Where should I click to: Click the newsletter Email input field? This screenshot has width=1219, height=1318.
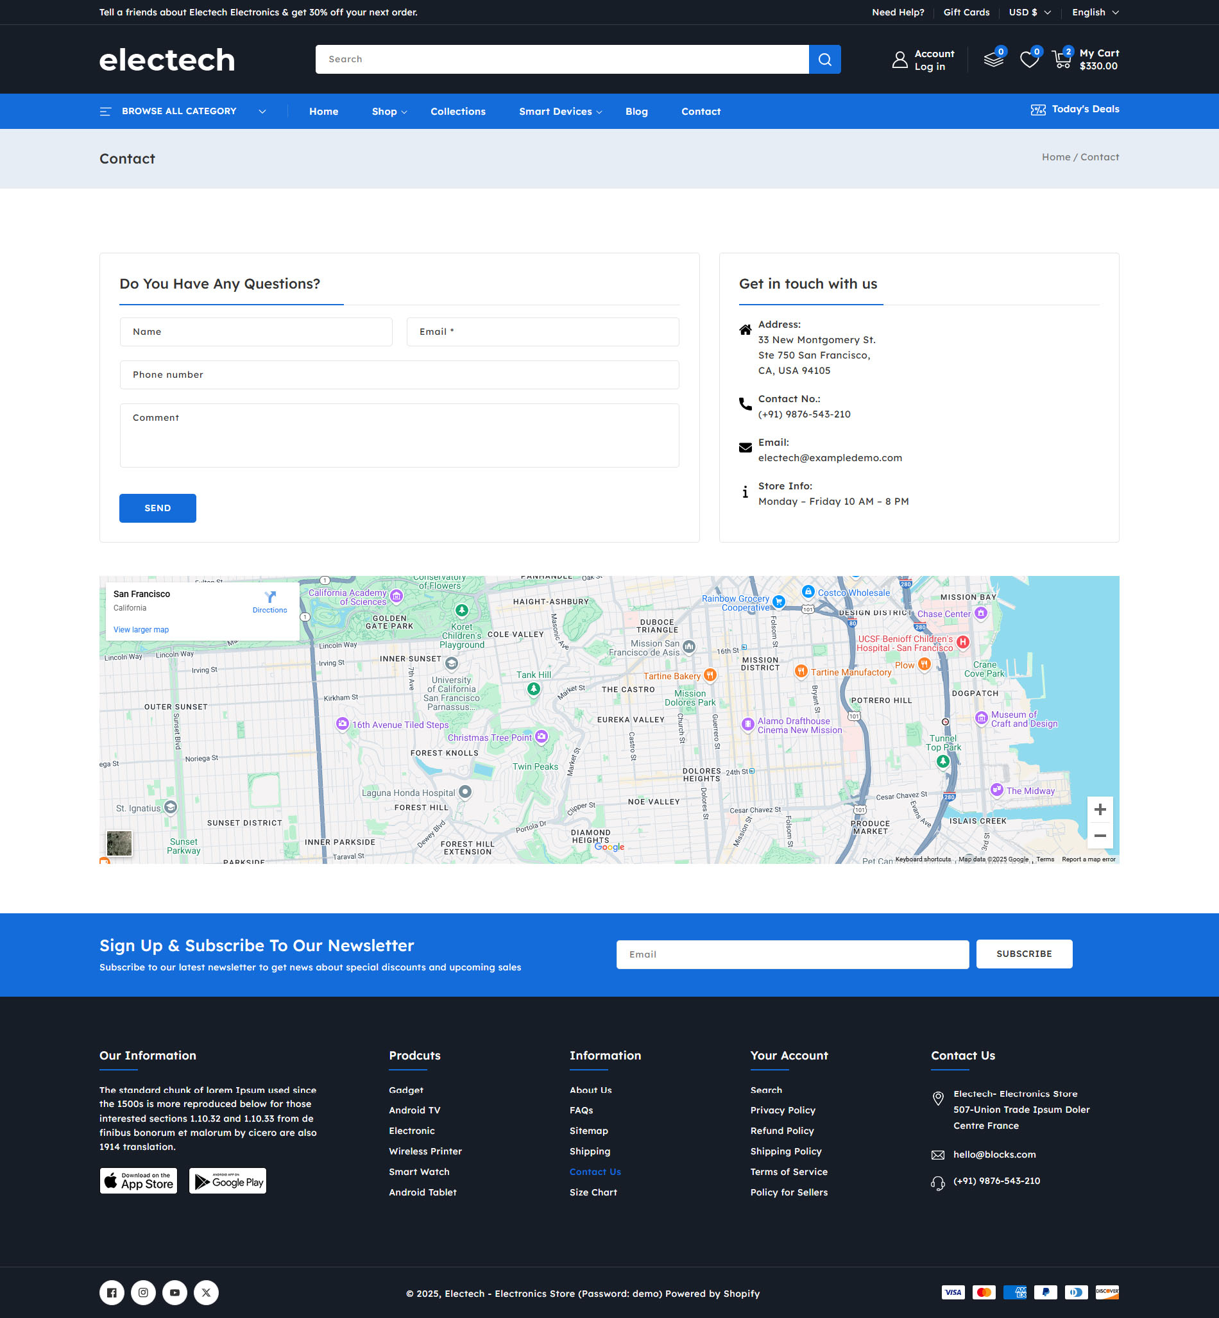[x=792, y=954]
